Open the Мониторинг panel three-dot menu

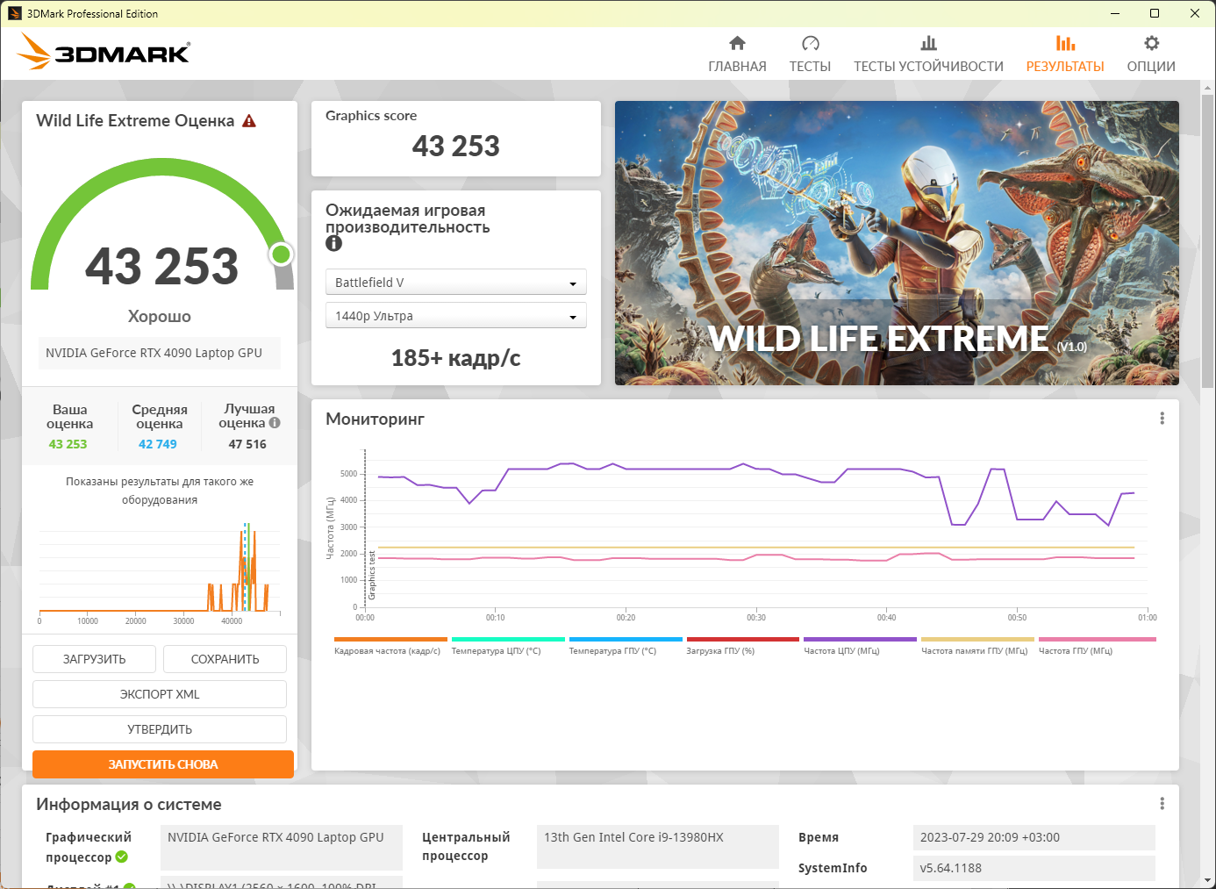[x=1162, y=419]
